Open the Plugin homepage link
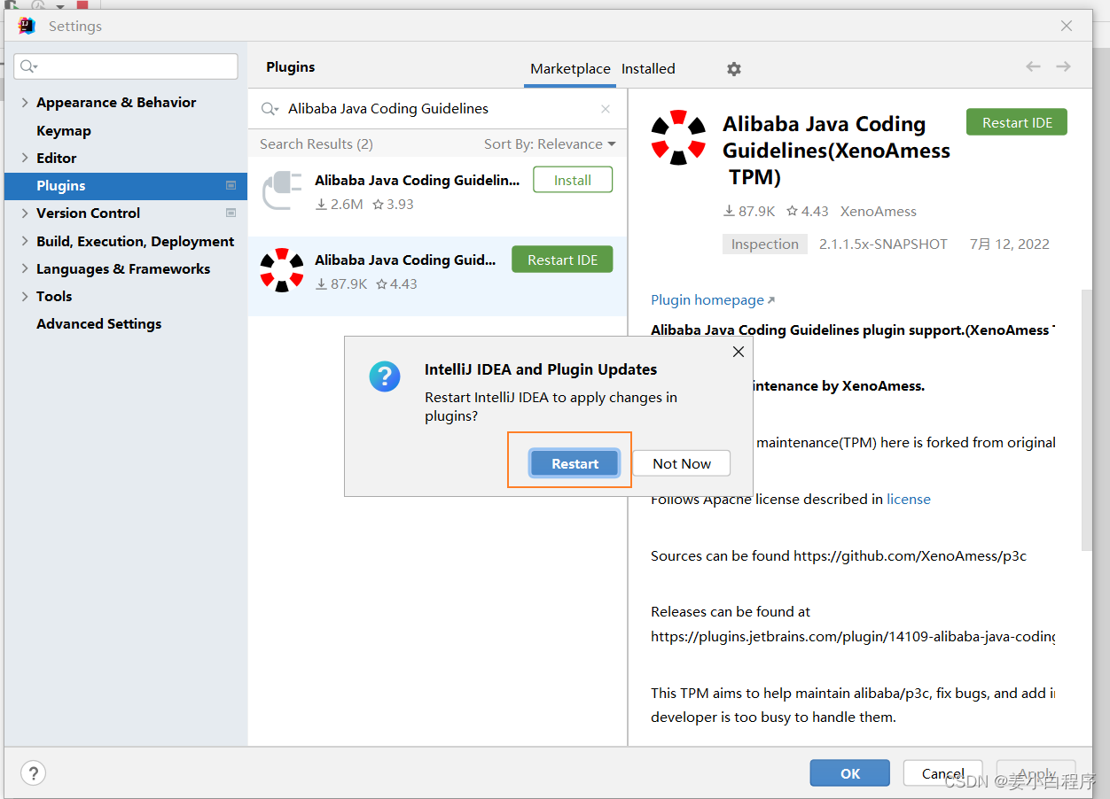Screen dimensions: 1110x799 [x=707, y=300]
